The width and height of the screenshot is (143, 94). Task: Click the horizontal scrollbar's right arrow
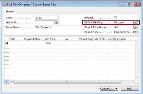[x=133, y=82]
